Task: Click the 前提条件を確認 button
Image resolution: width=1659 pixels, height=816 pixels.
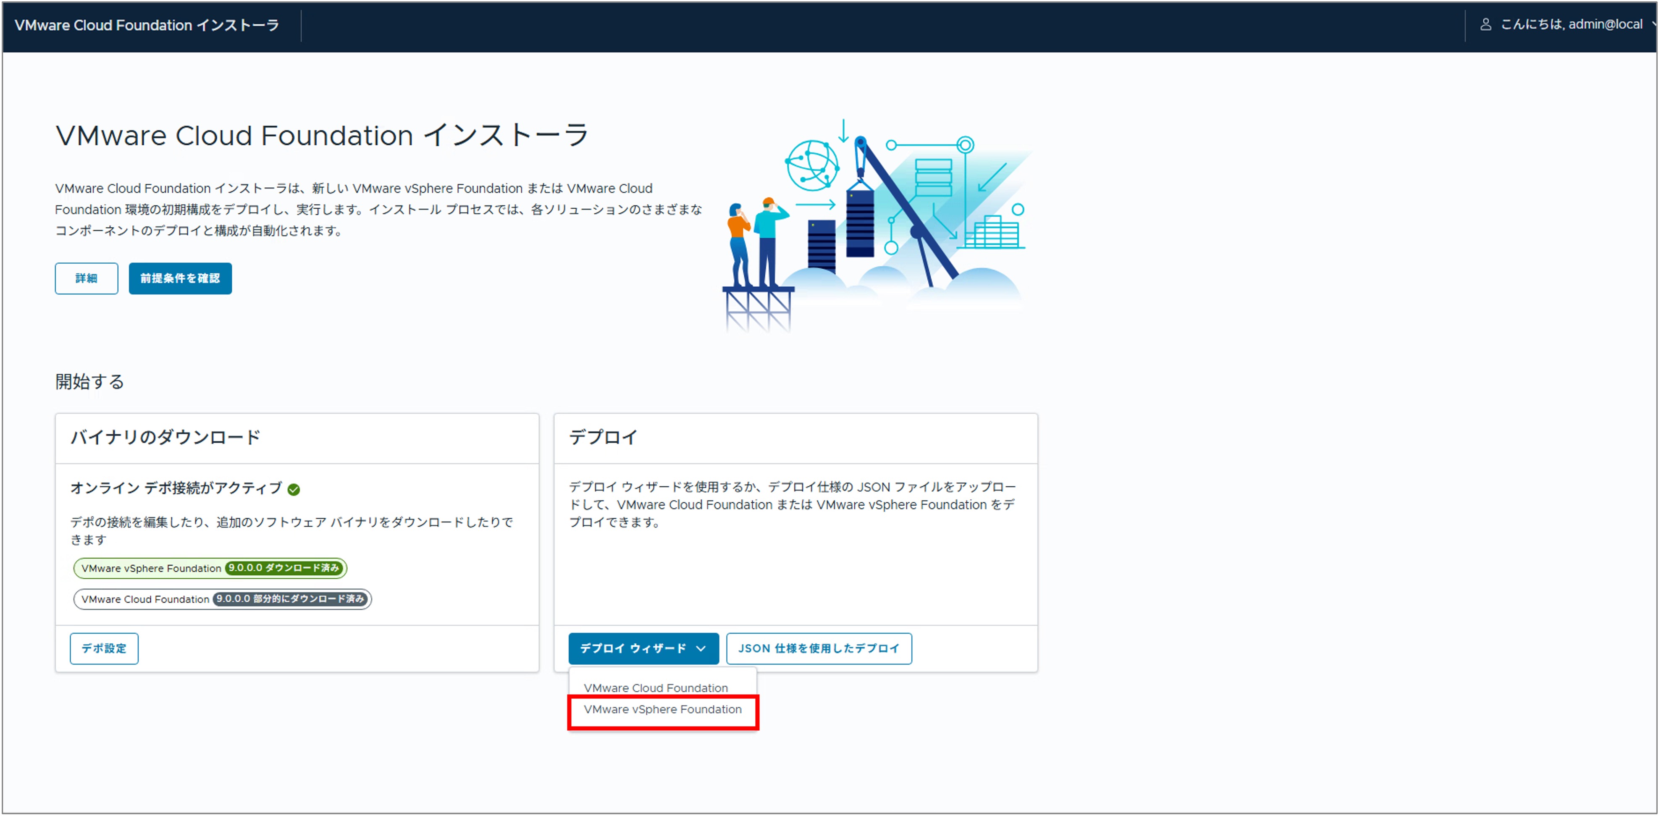Action: [180, 278]
